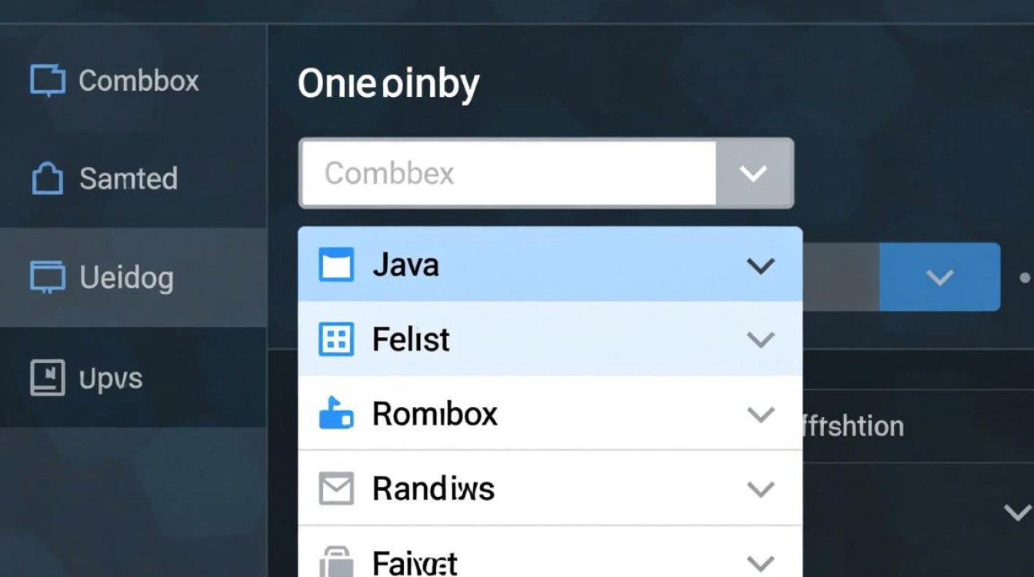Select the Felist grid icon
This screenshot has height=577, width=1034.
[x=336, y=339]
